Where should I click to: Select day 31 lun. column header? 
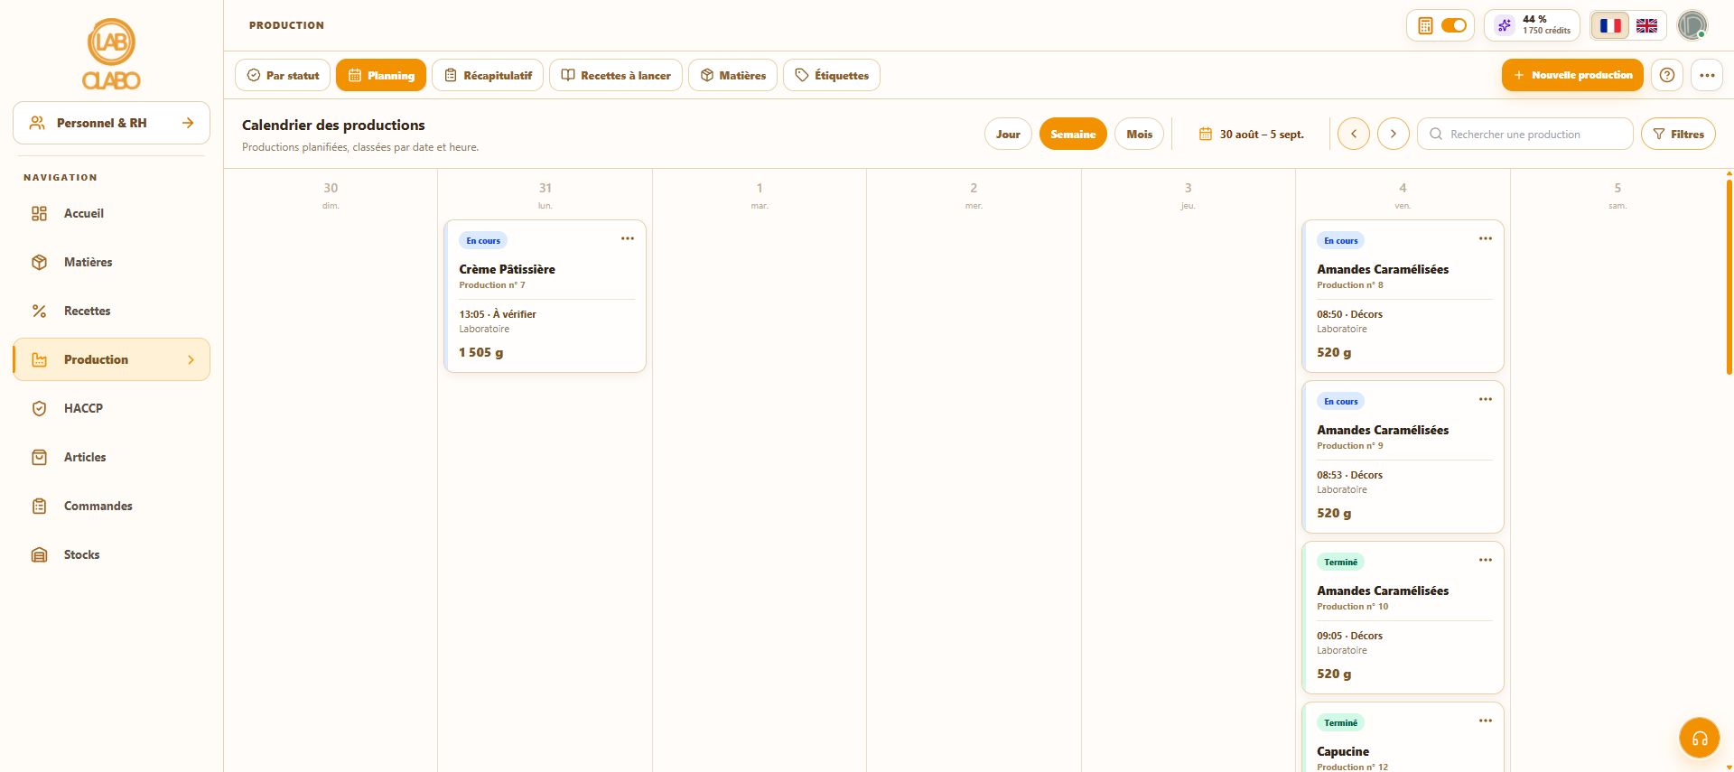(545, 195)
